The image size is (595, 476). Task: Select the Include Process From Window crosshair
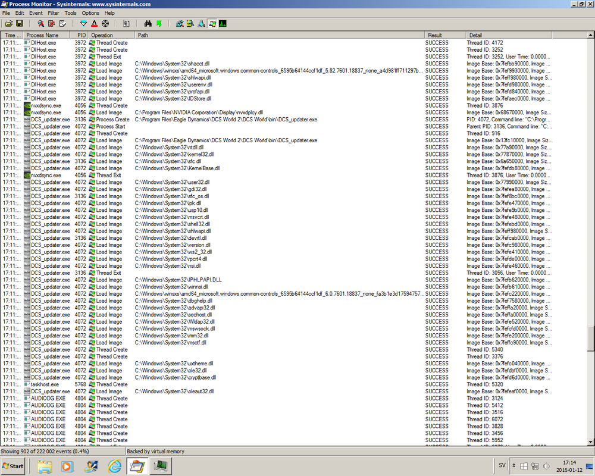click(105, 24)
